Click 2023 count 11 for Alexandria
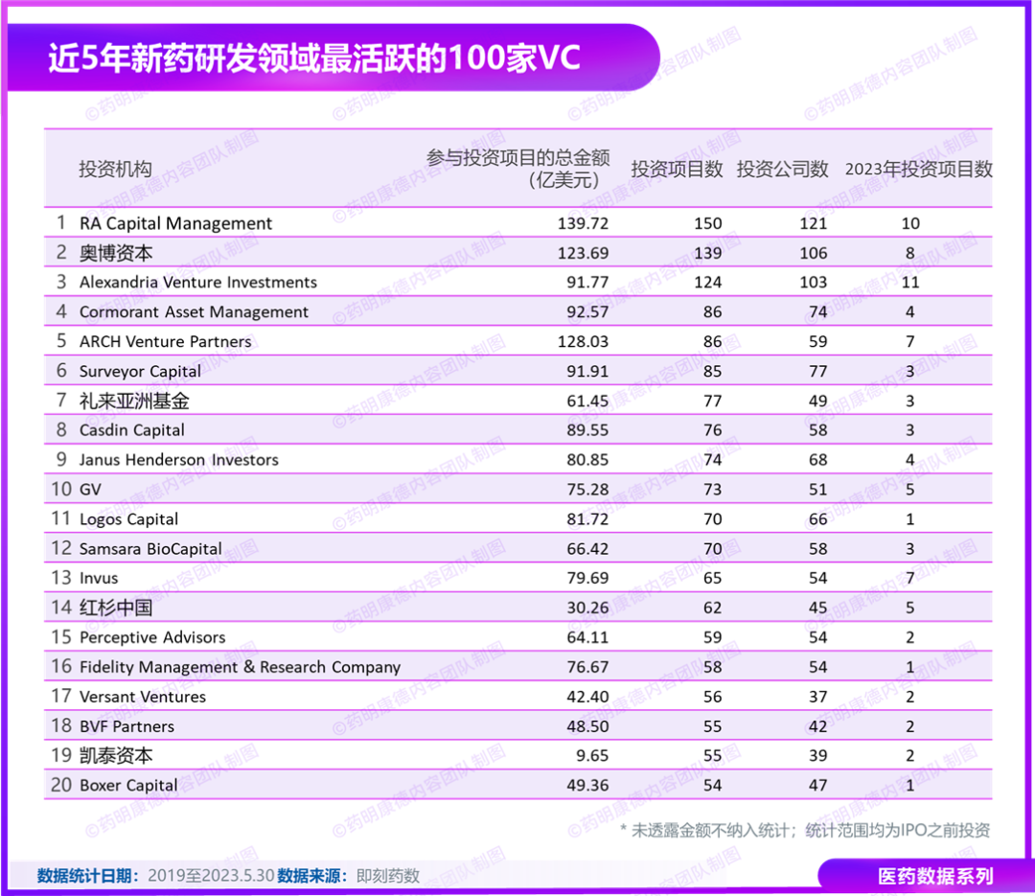This screenshot has height=896, width=1035. pos(910,282)
